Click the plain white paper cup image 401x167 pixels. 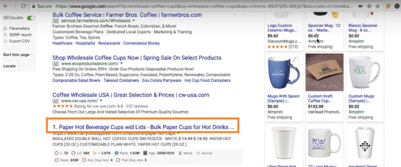[284, 143]
